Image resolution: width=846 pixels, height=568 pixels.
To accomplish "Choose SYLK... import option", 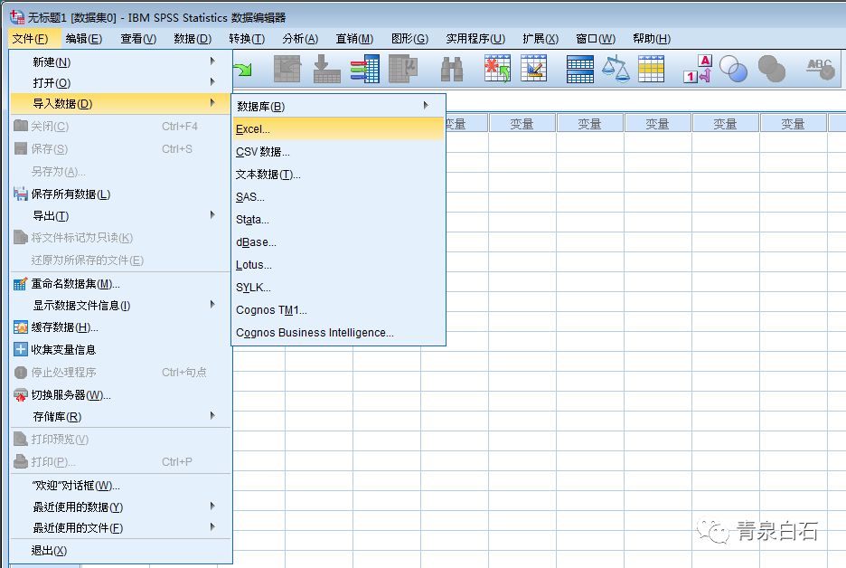I will point(338,288).
